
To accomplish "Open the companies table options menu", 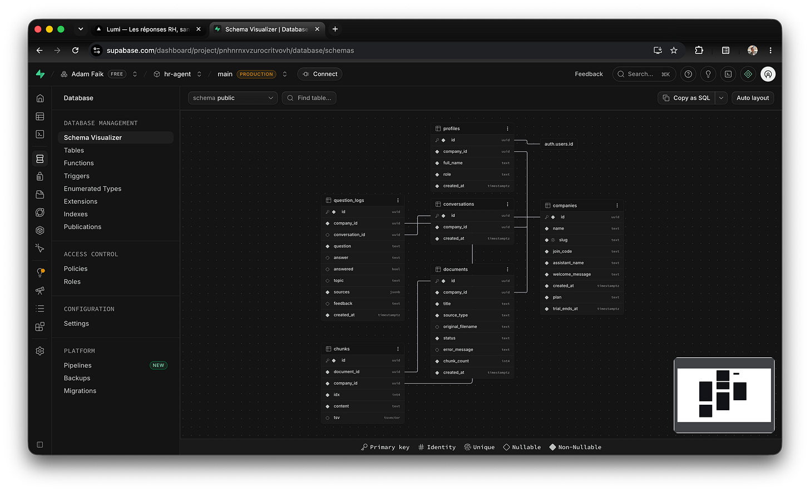I will coord(617,206).
